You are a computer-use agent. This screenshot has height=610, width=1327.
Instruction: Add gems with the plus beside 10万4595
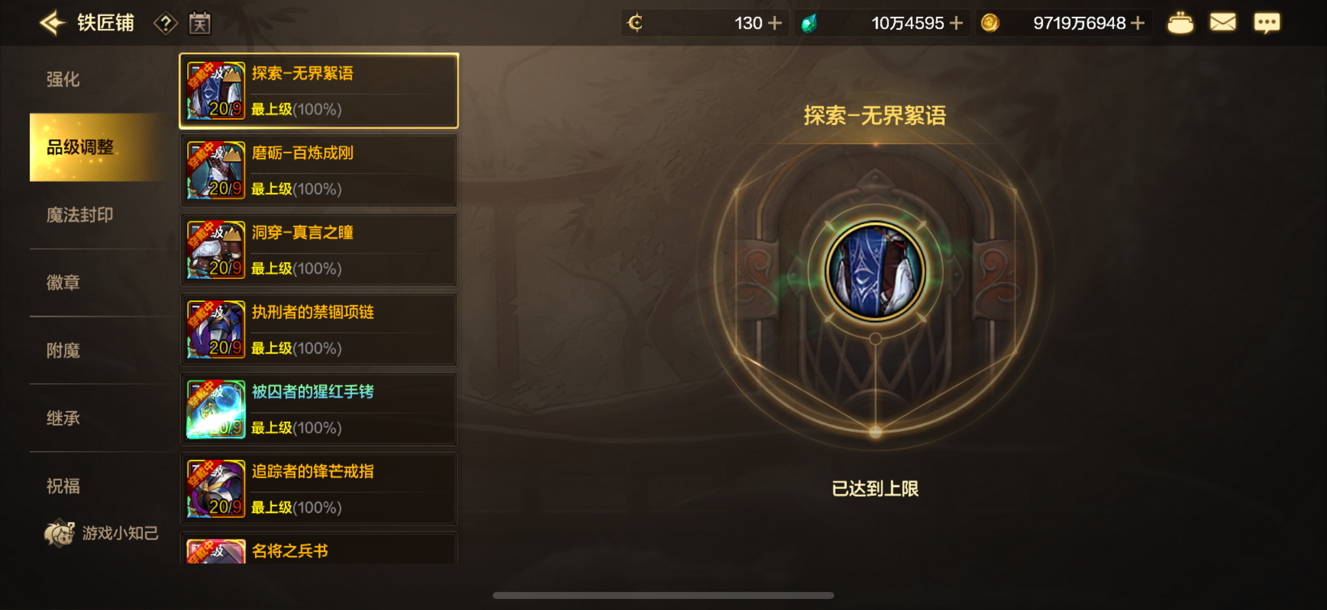[x=955, y=23]
